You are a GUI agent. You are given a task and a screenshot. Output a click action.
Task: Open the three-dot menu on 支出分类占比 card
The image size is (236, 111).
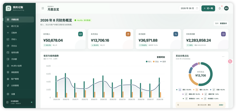[x=223, y=57]
